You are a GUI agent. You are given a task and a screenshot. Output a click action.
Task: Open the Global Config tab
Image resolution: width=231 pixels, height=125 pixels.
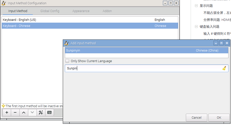pos(50,11)
